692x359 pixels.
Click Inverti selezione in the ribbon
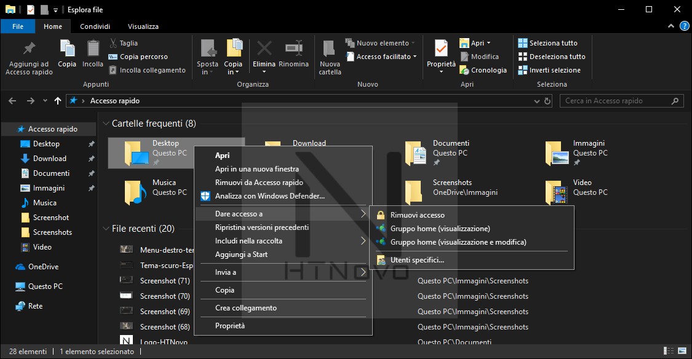coord(550,69)
